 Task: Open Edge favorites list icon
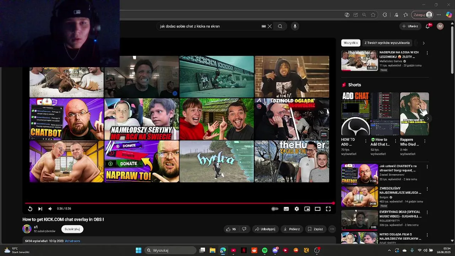pyautogui.click(x=406, y=15)
